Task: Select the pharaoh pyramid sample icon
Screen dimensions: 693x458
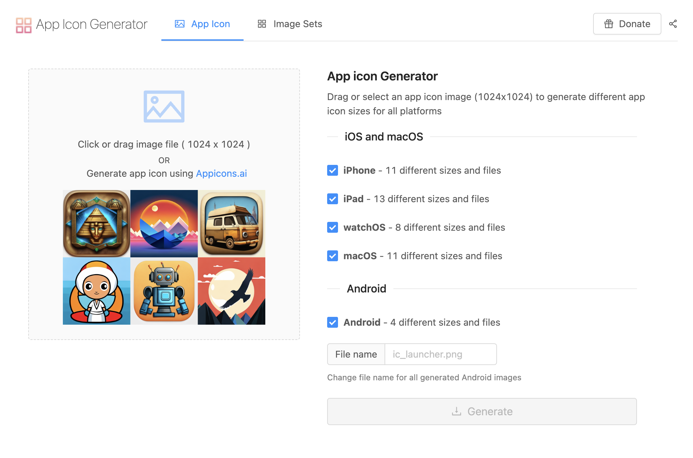Action: click(96, 223)
